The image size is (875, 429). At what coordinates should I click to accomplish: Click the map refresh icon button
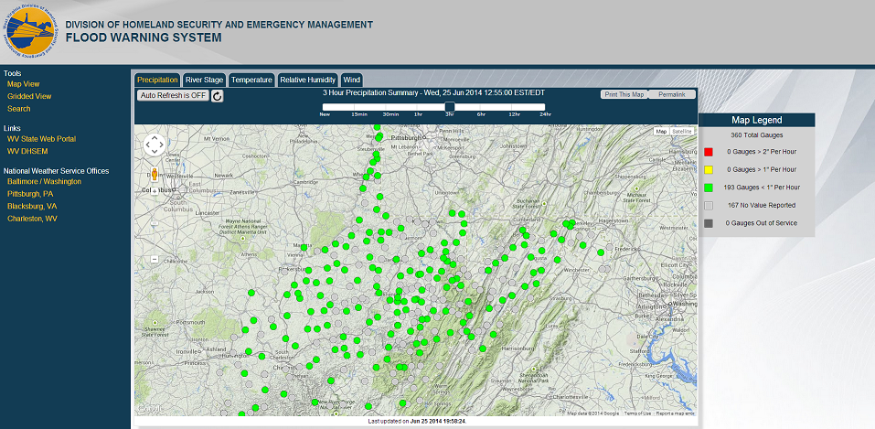[x=217, y=95]
